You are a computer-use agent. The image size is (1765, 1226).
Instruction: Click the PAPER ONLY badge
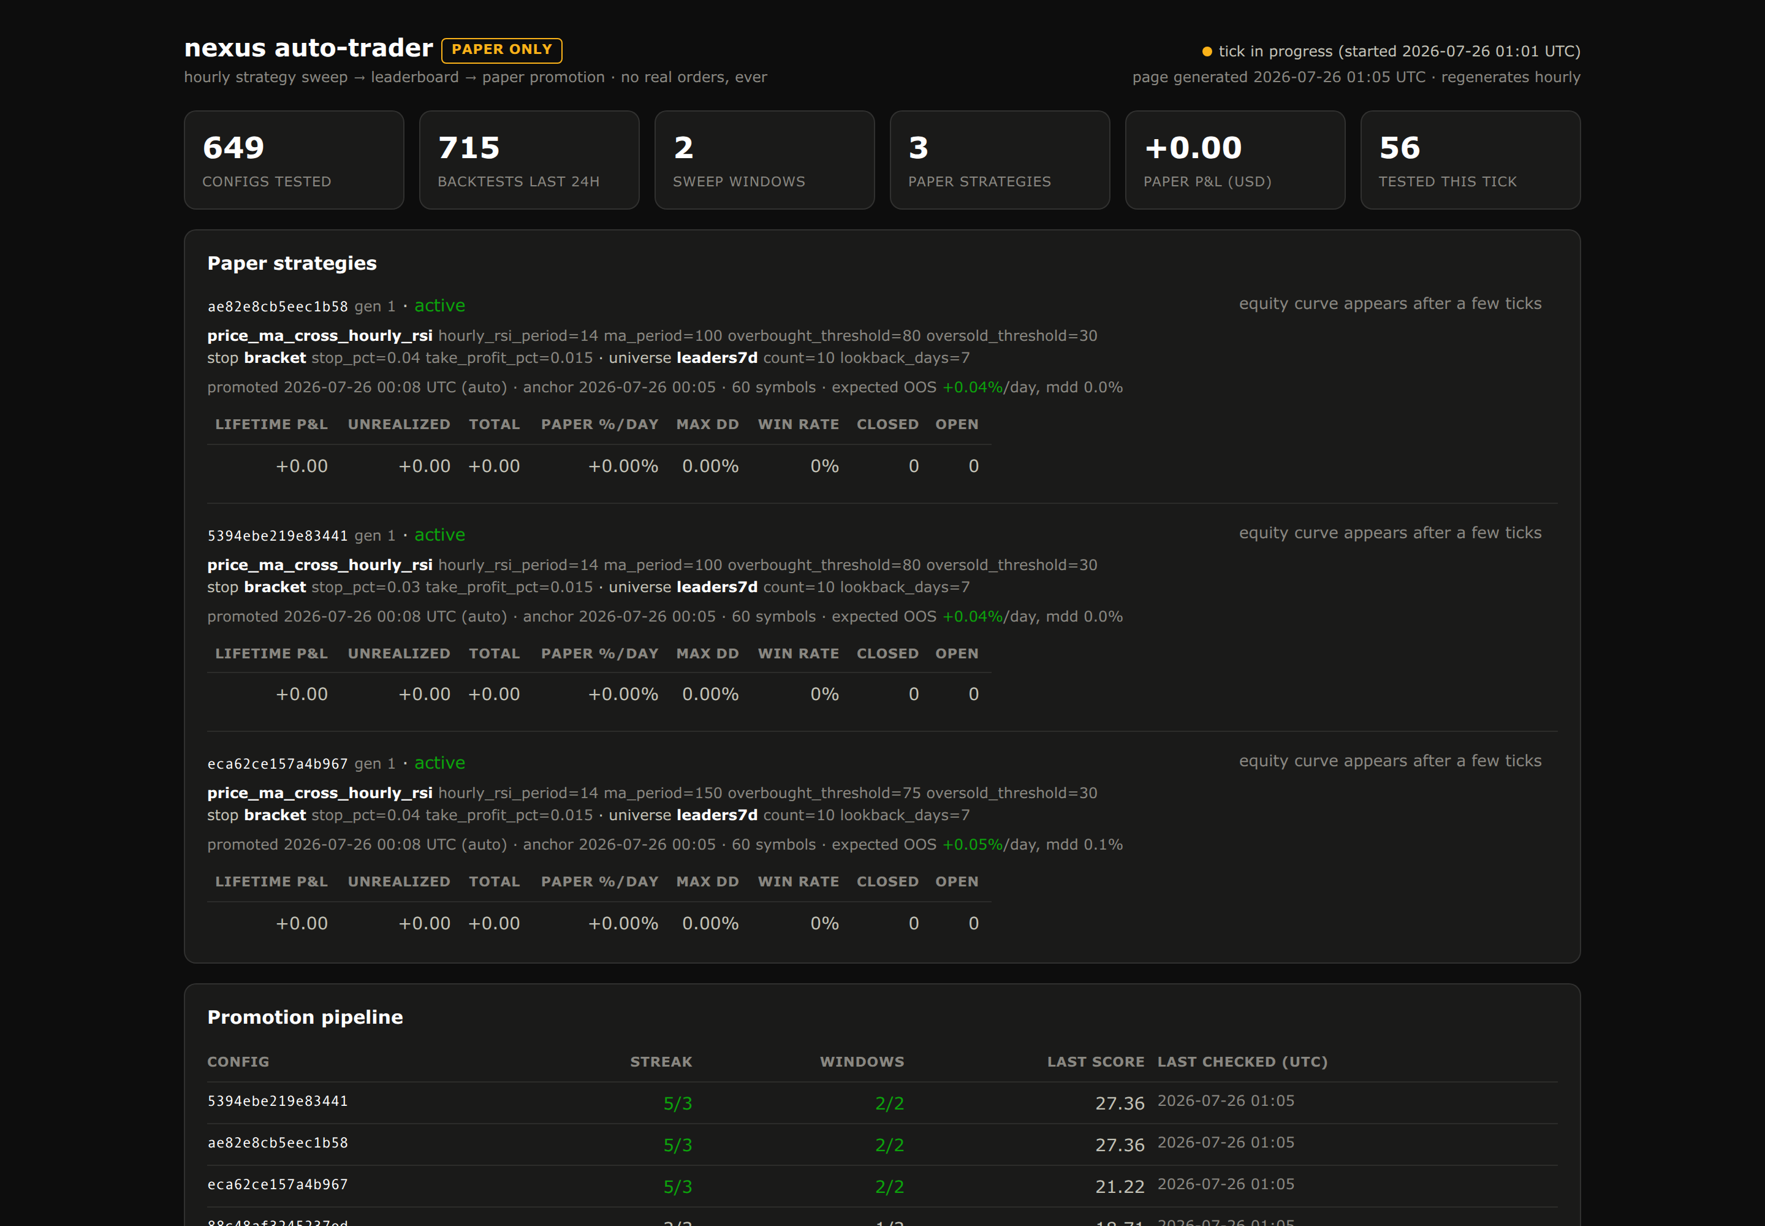tap(501, 50)
